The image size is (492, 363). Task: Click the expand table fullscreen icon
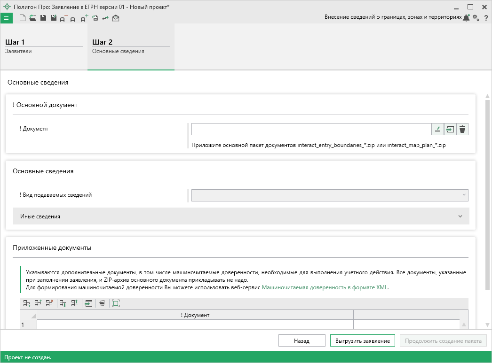pos(116,303)
